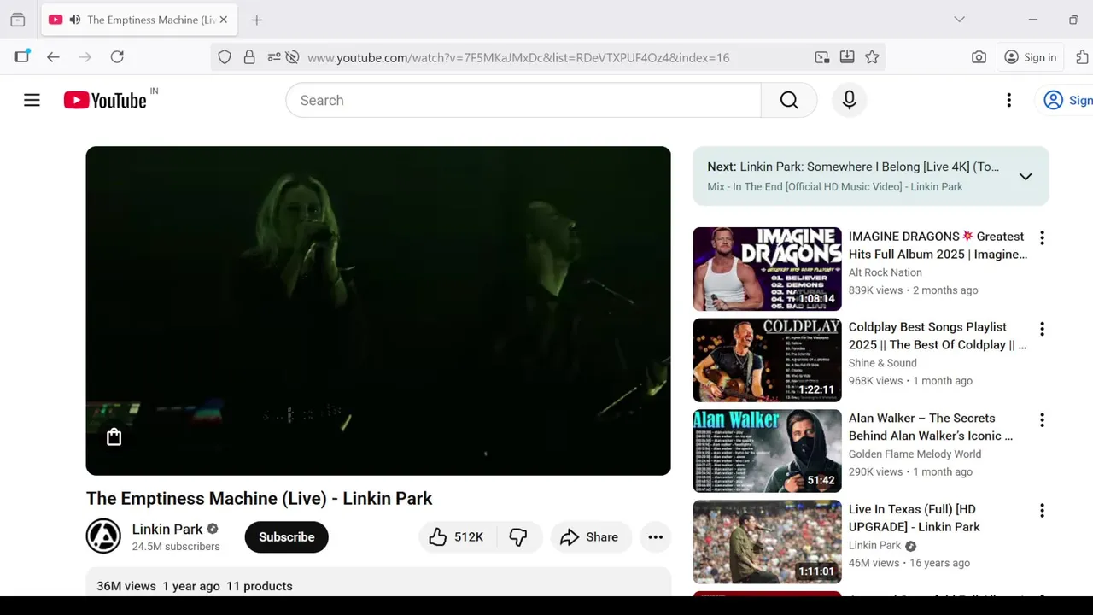Open picture-in-picture icon in address bar

822,57
